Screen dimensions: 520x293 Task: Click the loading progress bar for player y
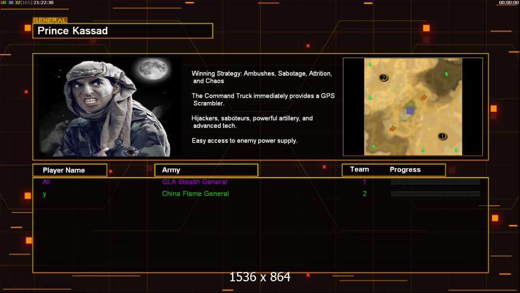click(436, 194)
